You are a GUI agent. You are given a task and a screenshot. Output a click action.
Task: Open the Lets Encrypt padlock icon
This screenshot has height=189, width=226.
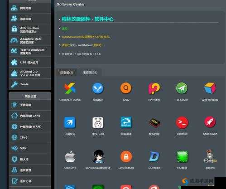(x=126, y=156)
